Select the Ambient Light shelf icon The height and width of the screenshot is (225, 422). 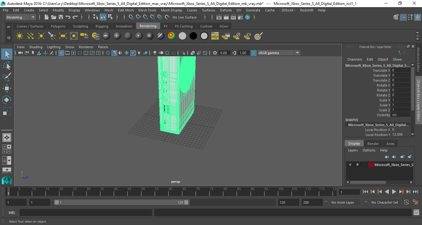[x=20, y=36]
